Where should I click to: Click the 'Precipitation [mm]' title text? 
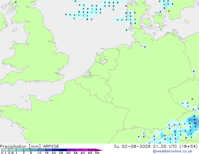click(x=20, y=146)
